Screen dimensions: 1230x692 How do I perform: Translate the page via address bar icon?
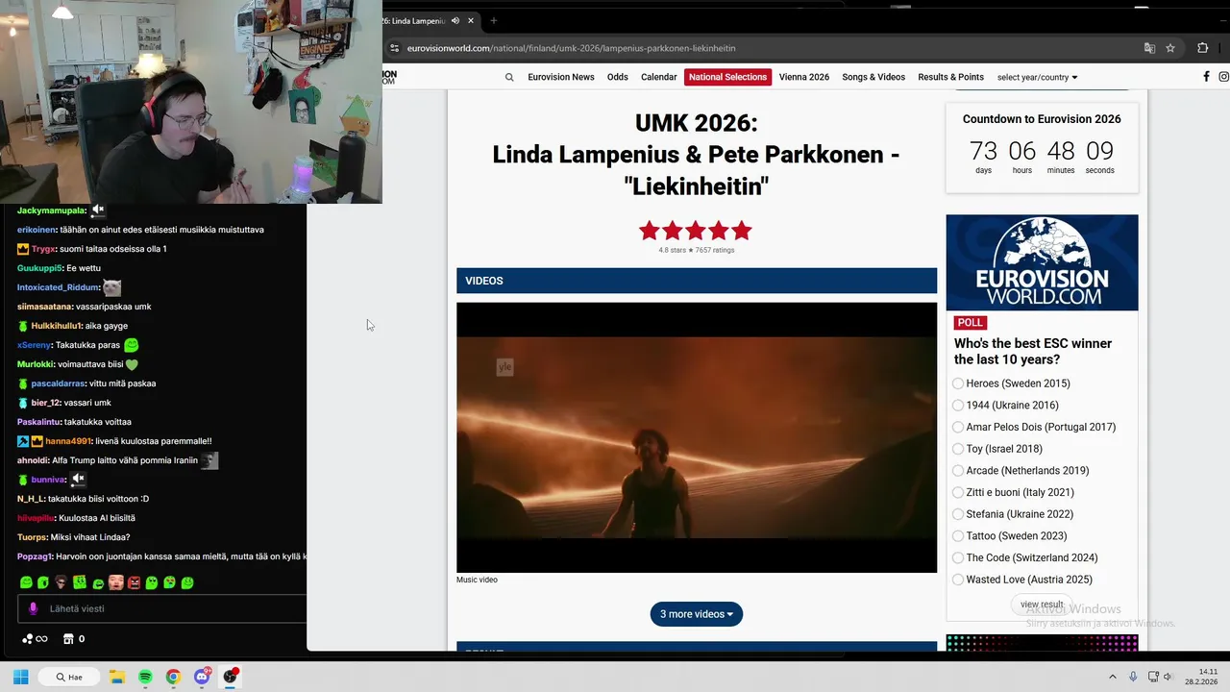click(1149, 48)
